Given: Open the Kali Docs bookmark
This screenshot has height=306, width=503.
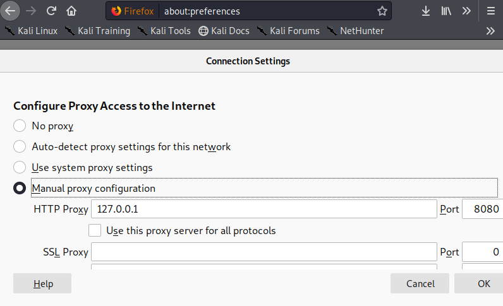Looking at the screenshot, I should (224, 30).
